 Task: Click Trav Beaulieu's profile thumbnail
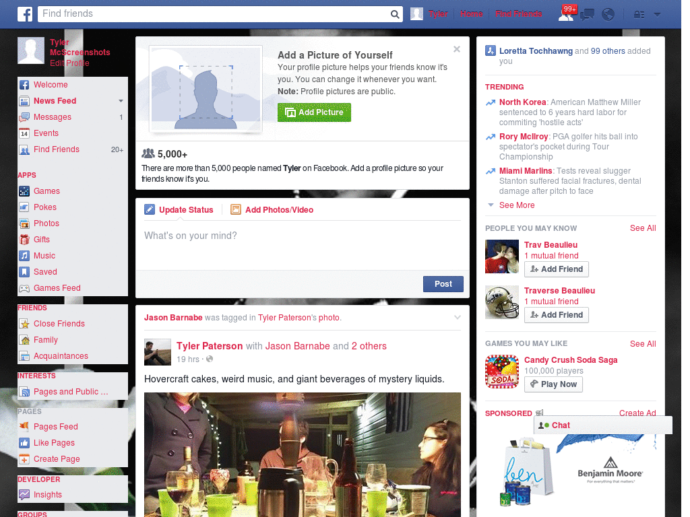pyautogui.click(x=502, y=256)
